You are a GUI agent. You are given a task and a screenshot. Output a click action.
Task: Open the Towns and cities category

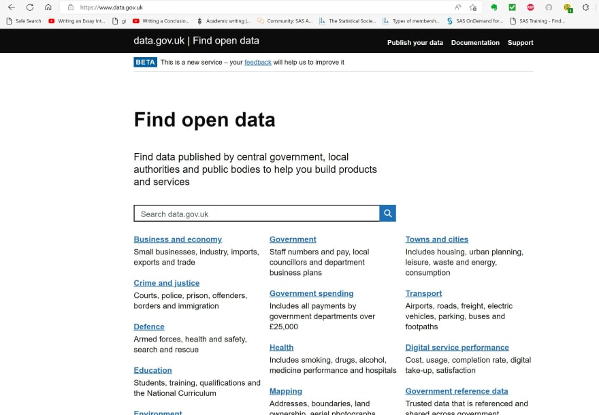[436, 239]
